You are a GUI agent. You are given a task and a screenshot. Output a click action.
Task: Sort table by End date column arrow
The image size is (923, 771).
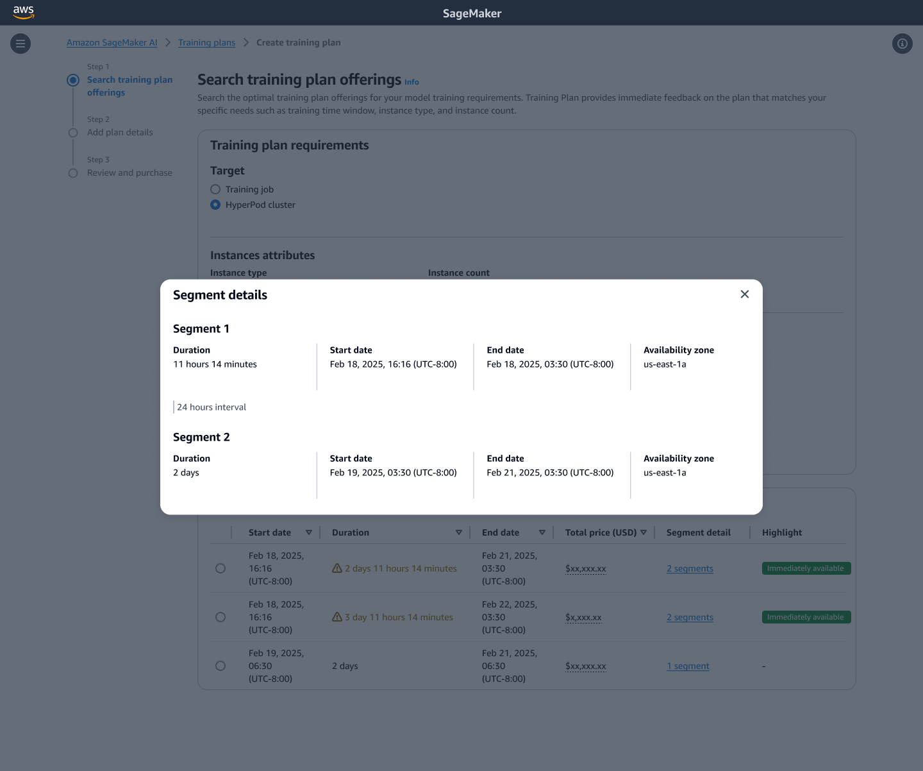click(x=542, y=532)
